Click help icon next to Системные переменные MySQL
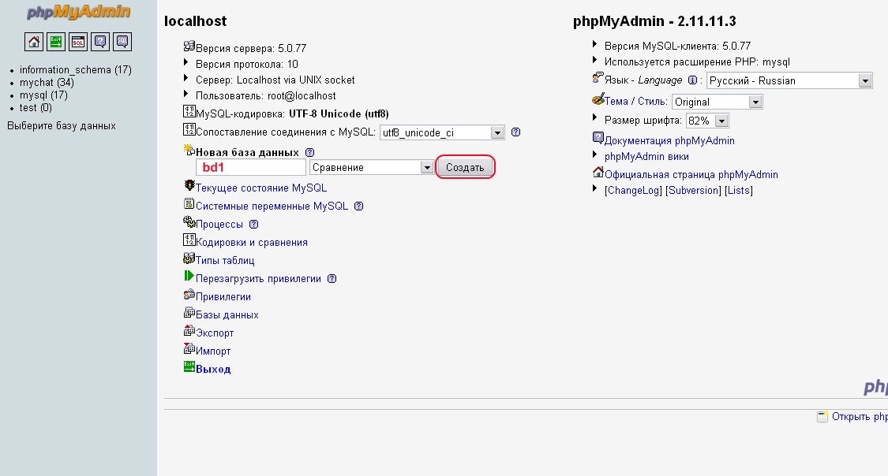The width and height of the screenshot is (888, 476). pyautogui.click(x=358, y=206)
